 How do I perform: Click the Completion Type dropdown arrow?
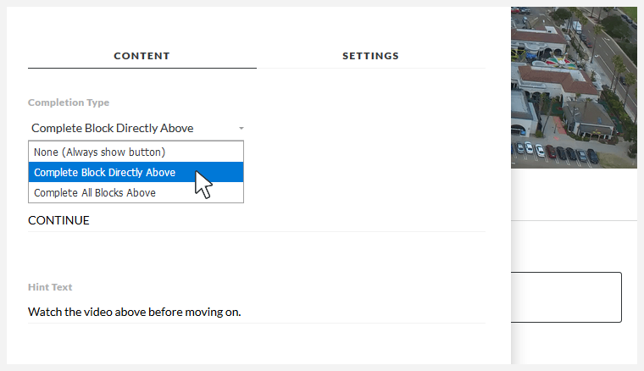point(241,129)
